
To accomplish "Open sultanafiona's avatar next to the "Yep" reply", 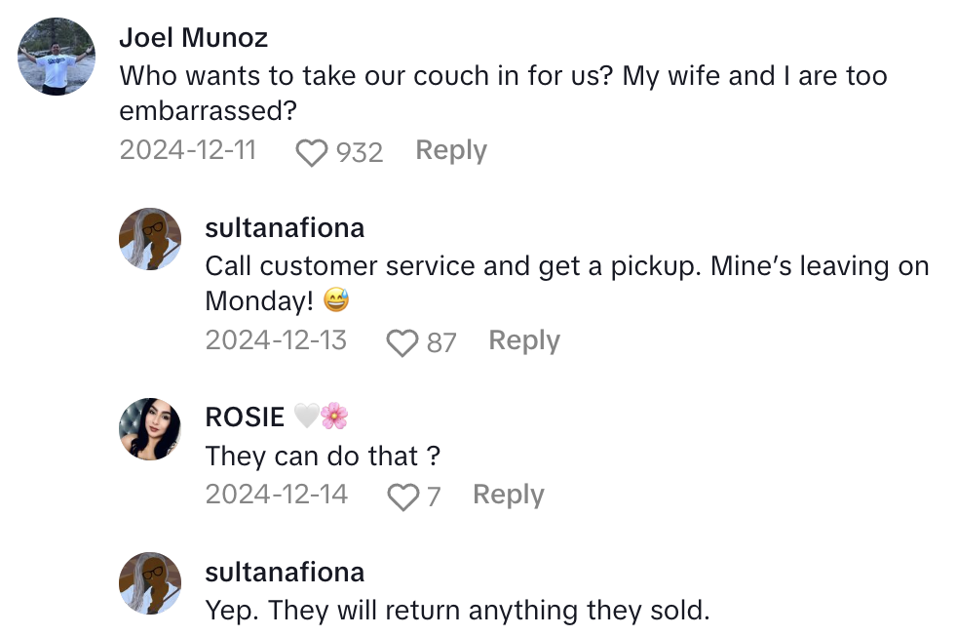I will [150, 582].
